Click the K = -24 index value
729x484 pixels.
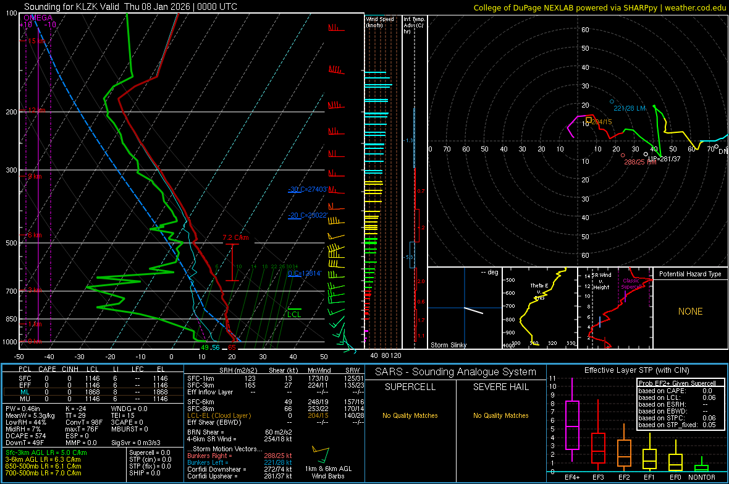coord(76,409)
